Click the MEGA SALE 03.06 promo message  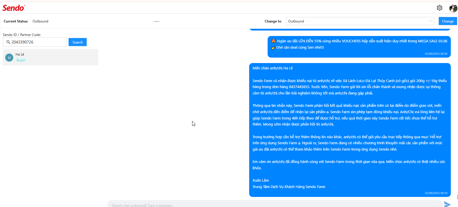click(359, 47)
